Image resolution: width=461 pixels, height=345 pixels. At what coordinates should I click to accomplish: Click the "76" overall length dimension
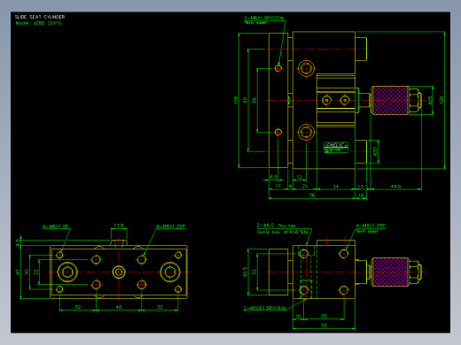pos(312,195)
